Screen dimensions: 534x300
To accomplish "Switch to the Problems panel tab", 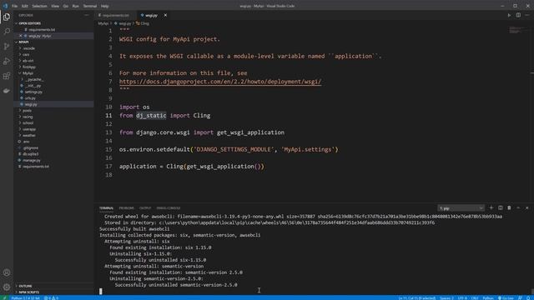I will pyautogui.click(x=126, y=207).
